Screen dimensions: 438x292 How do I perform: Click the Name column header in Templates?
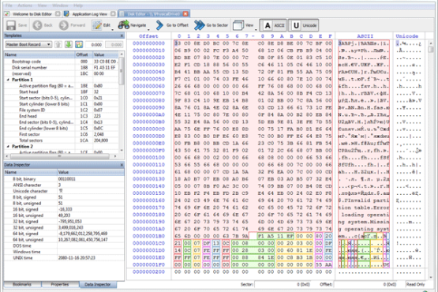(x=39, y=54)
